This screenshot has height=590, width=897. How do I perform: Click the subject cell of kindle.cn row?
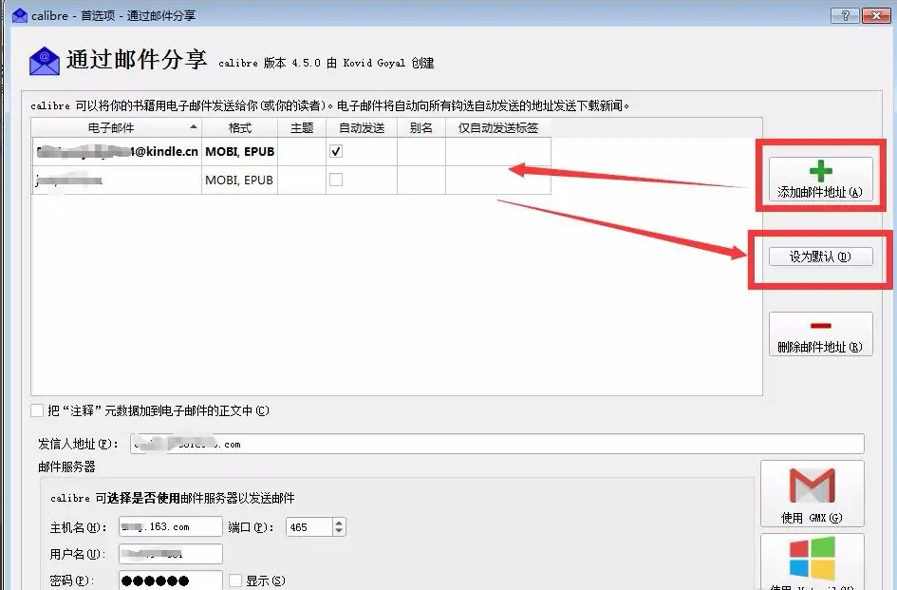click(302, 152)
